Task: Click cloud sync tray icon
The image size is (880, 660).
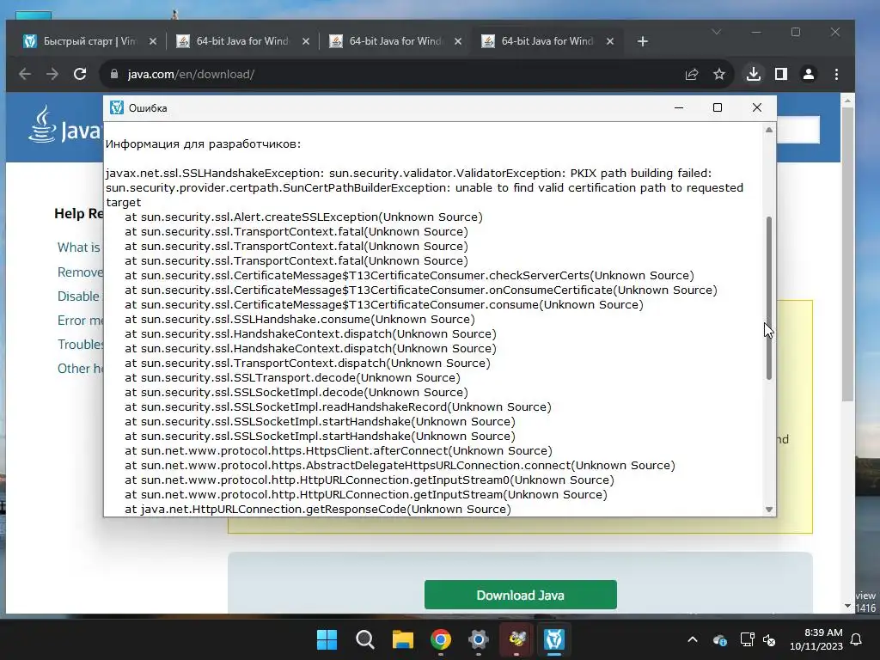Action: coord(719,639)
